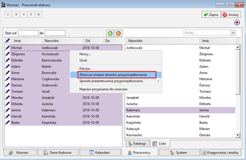Click the Anuluj button

(x=231, y=15)
